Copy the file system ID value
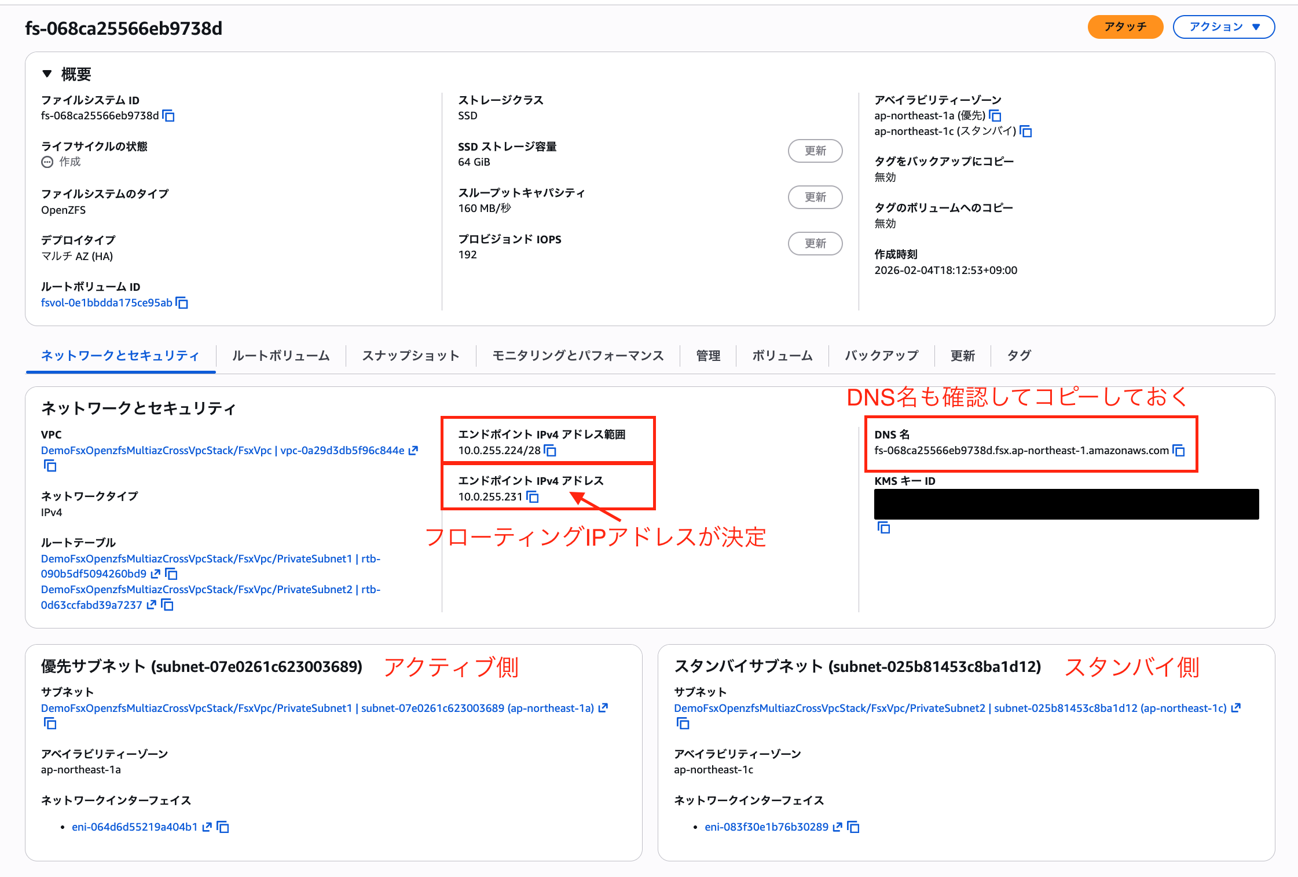The image size is (1298, 877). tap(168, 116)
